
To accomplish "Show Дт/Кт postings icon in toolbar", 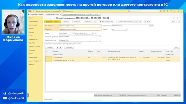I will click(95, 22).
